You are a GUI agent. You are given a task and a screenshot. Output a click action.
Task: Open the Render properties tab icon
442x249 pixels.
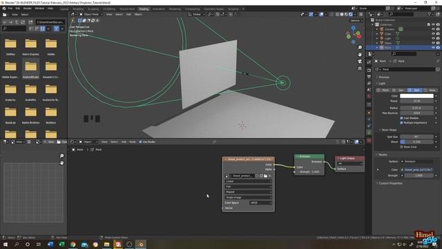click(x=369, y=70)
